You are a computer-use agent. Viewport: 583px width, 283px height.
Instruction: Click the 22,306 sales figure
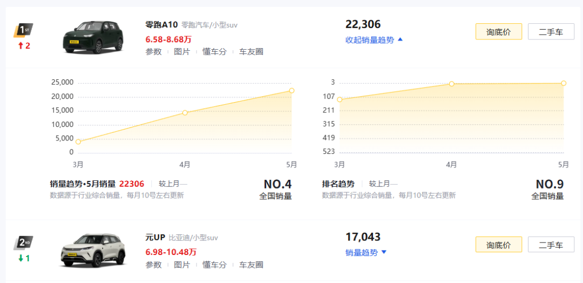(x=363, y=24)
